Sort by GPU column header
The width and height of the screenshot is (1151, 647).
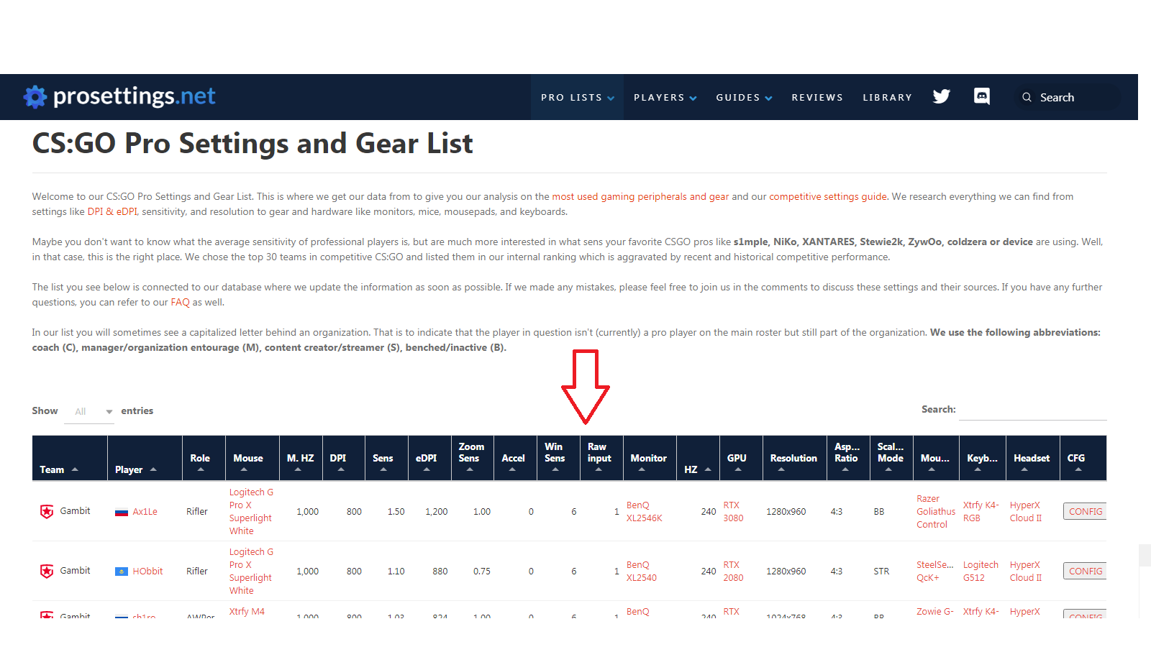point(740,458)
